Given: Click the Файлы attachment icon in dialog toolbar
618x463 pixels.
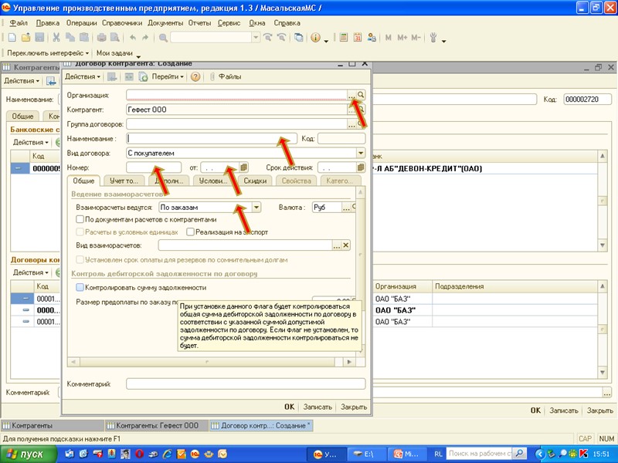Looking at the screenshot, I should 212,76.
